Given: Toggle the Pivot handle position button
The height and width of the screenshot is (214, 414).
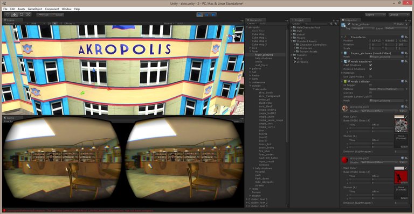Looking at the screenshot, I should click(x=43, y=15).
